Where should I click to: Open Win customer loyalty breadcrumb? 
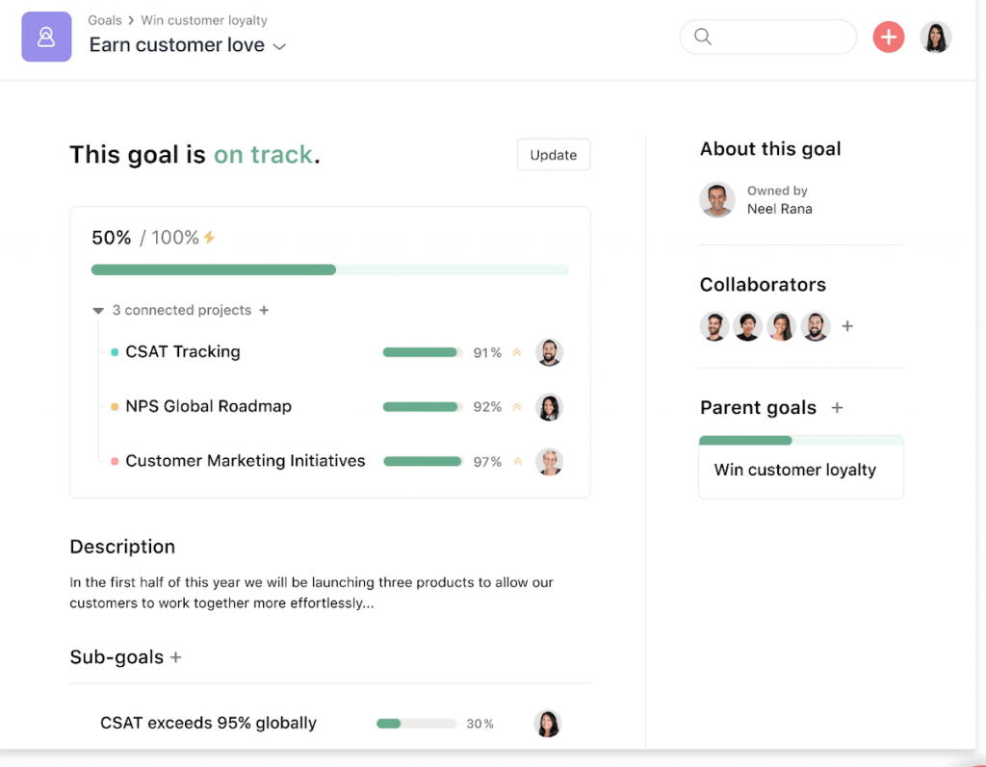pos(204,20)
